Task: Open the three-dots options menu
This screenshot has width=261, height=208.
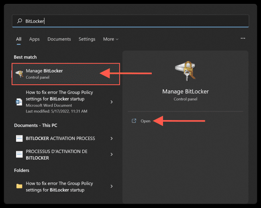Action: coord(243,38)
